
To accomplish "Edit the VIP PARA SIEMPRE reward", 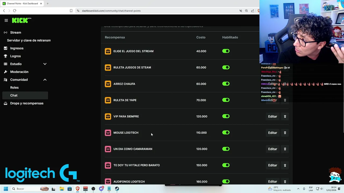I will point(273,117).
